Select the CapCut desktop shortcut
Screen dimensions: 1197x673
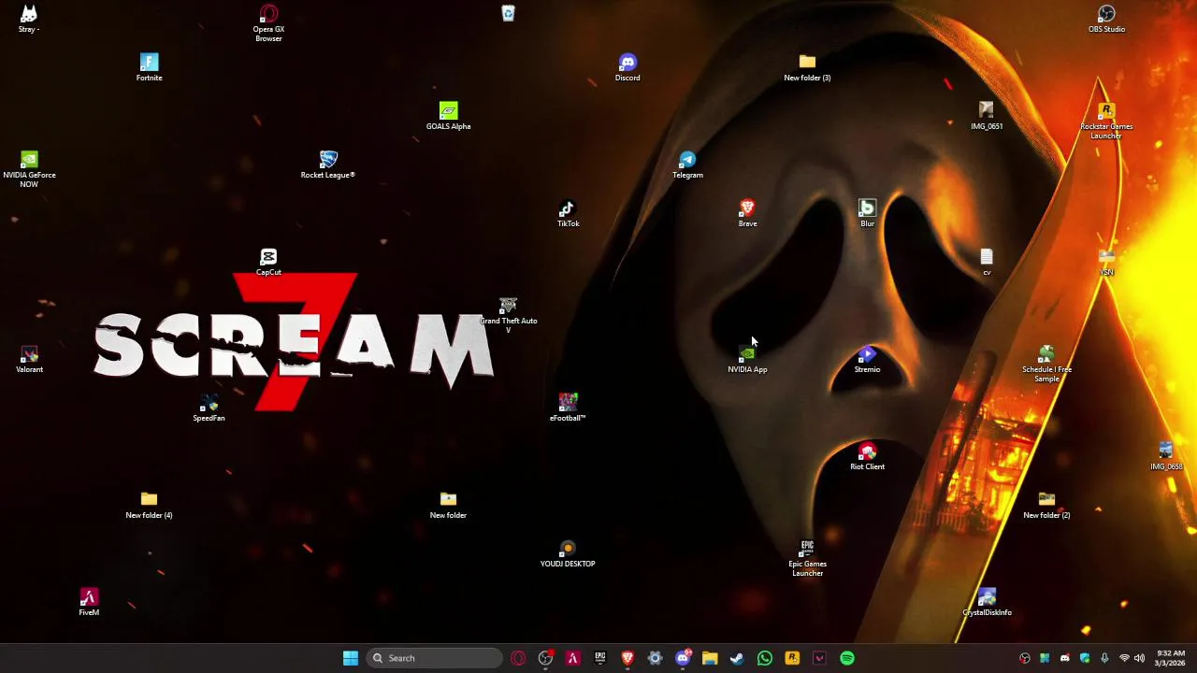(268, 262)
